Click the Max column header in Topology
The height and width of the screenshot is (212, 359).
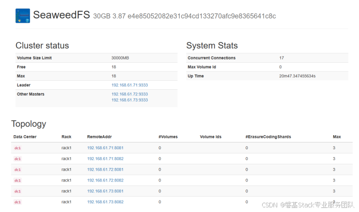[x=337, y=137]
